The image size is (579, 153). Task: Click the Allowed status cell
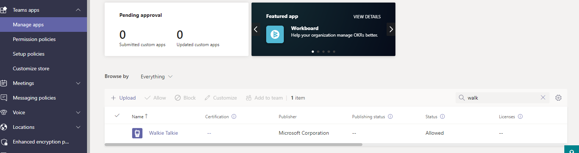[435, 133]
